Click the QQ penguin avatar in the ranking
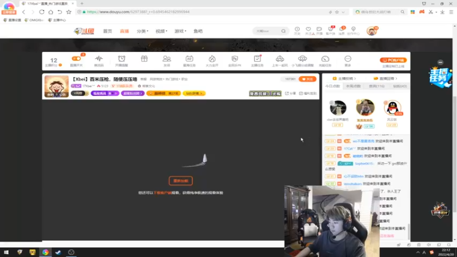Screen dimensions: 457x257 pyautogui.click(x=392, y=108)
